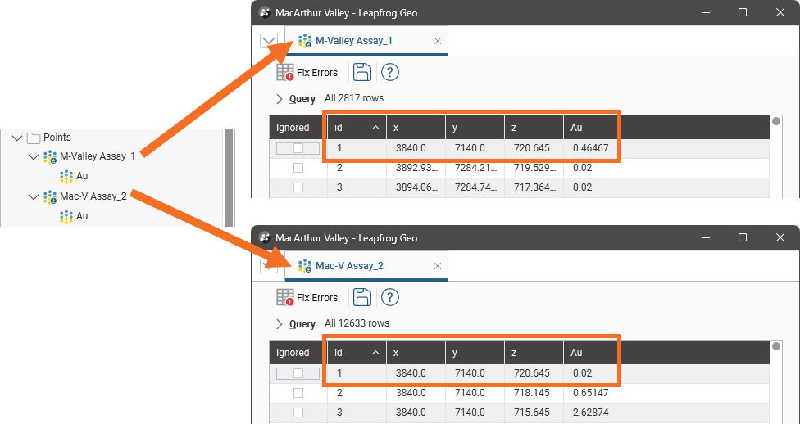Click Mac-V Assay_2 points icon in tree
Image resolution: width=800 pixels, height=424 pixels.
pos(50,196)
